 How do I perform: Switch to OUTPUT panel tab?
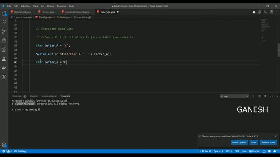click(34, 96)
